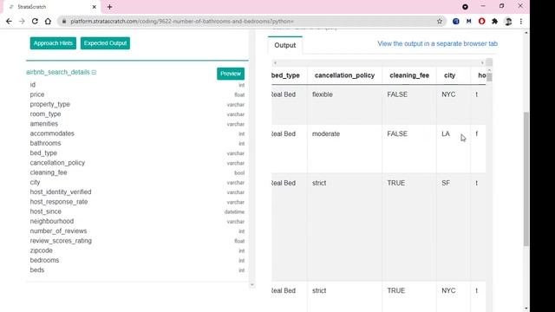This screenshot has width=555, height=312.
Task: Open the airbnb_search_details table name link
Action: coord(58,72)
